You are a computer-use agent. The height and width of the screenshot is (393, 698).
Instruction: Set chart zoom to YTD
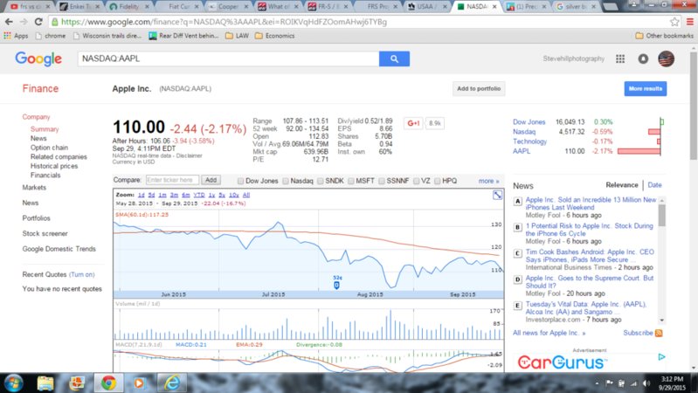pos(199,195)
